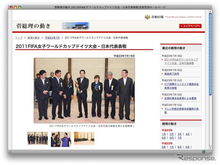Open the 福島県下訪問 sidebar link
The height and width of the screenshot is (165, 220).
point(172,74)
